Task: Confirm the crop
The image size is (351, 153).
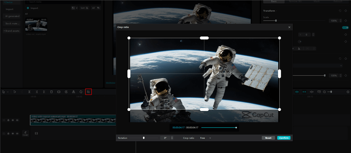Action: 284,138
